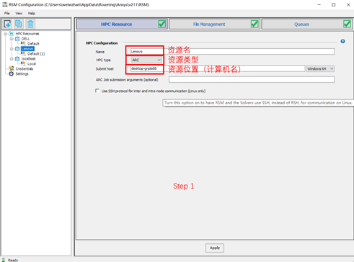
Task: Open the Windows 64 platform dropdown
Action: pyautogui.click(x=320, y=69)
